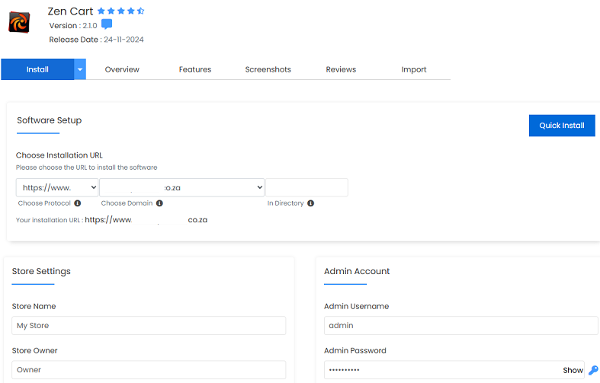Image resolution: width=600 pixels, height=383 pixels.
Task: Click the key icon to generate password
Action: click(593, 370)
